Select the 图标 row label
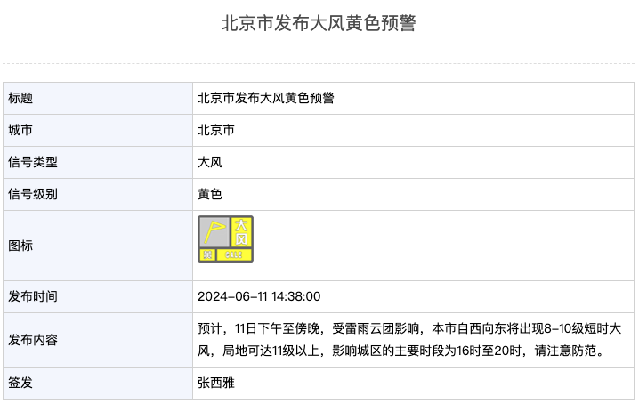The height and width of the screenshot is (404, 639). [x=20, y=246]
